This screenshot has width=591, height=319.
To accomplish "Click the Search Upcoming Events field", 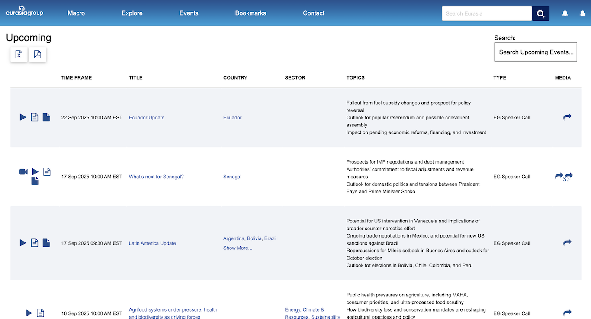I will coord(535,52).
